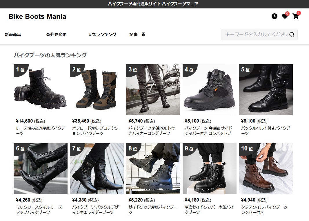Click the keyword search input field
Image resolution: width=309 pixels, height=221 pixels.
pyautogui.click(x=259, y=35)
